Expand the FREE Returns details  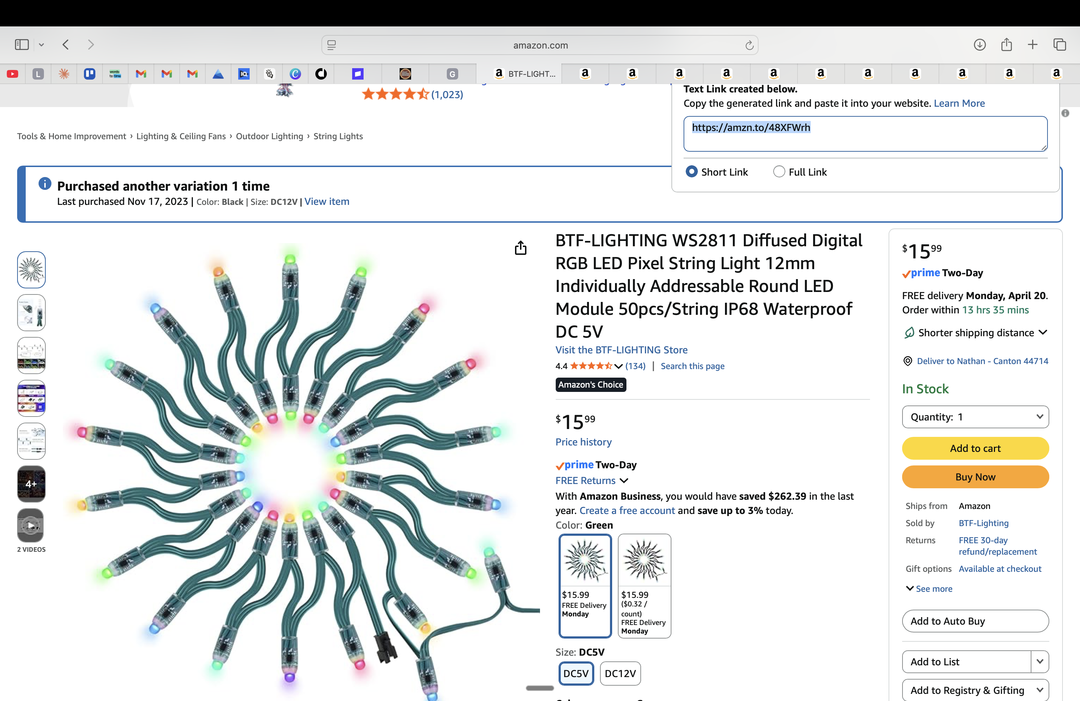624,481
